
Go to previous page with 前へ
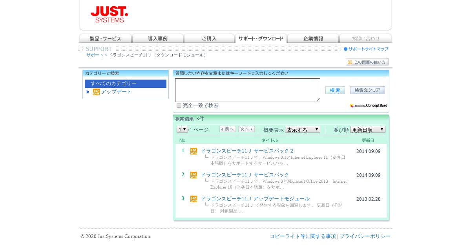228,129
